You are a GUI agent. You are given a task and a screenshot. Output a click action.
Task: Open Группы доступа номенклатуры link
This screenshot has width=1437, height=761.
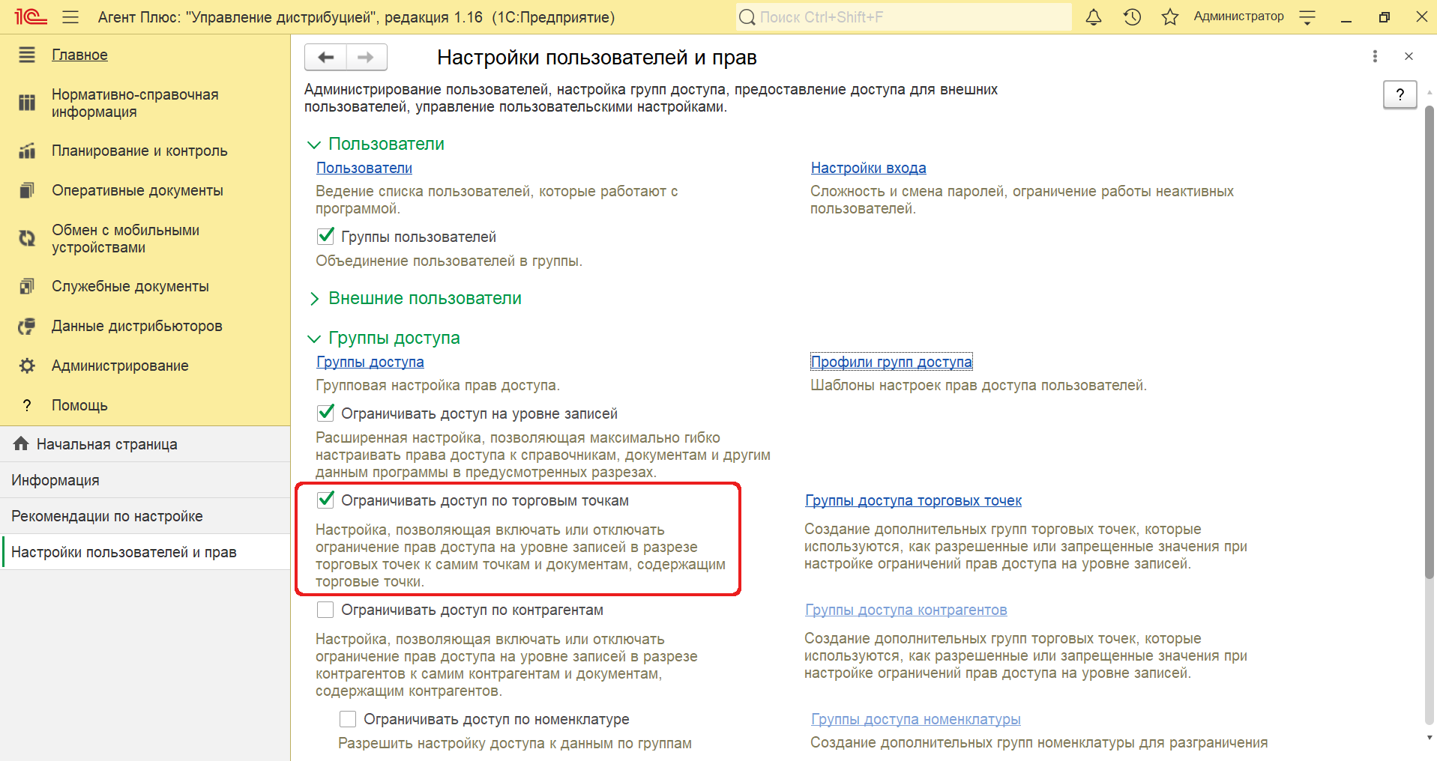click(916, 719)
